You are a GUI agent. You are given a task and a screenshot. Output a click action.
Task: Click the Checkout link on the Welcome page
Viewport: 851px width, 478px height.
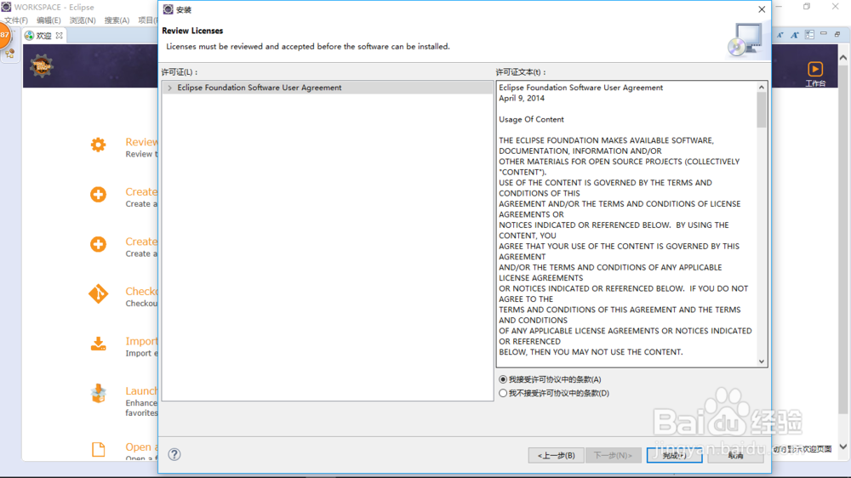pos(141,292)
